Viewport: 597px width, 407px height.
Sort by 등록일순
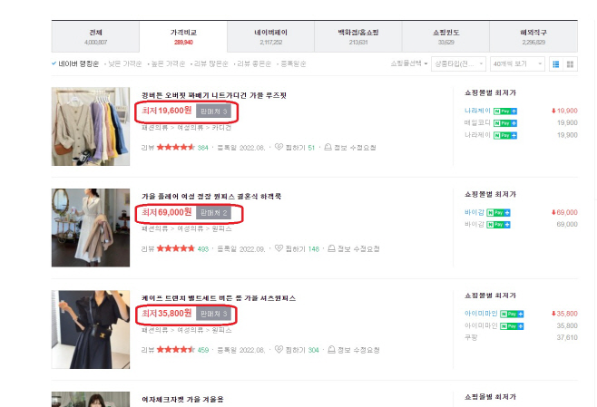click(293, 63)
